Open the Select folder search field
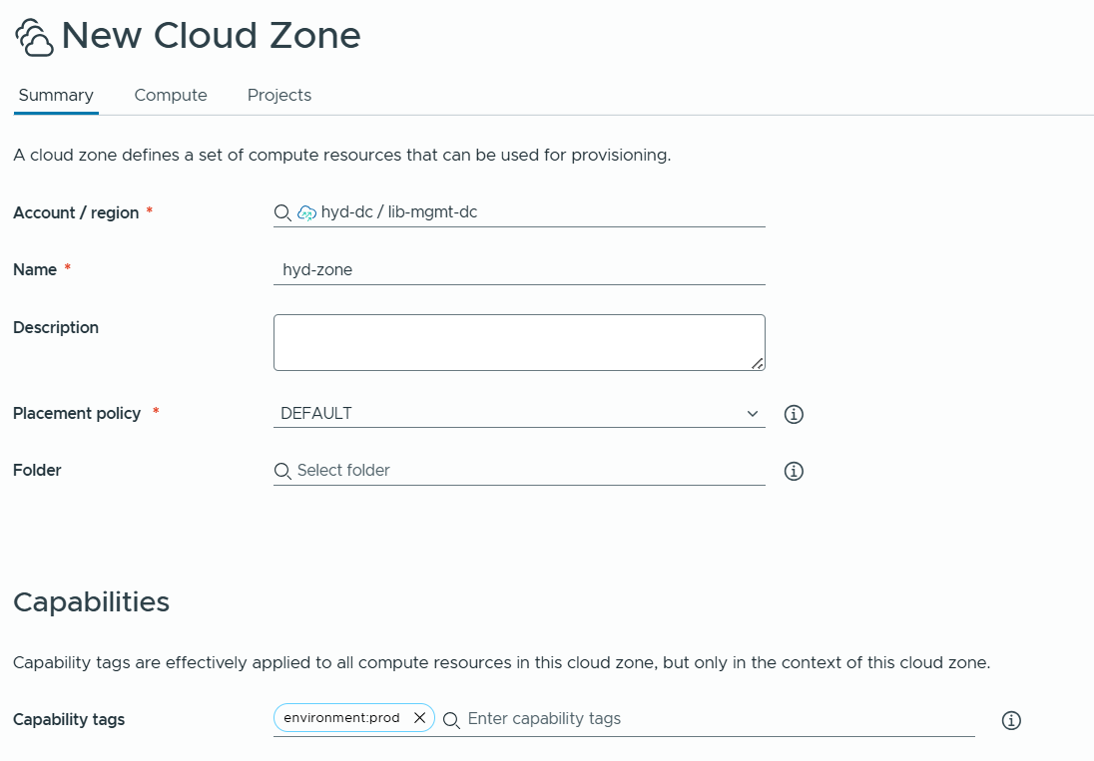This screenshot has height=761, width=1094. [x=529, y=471]
